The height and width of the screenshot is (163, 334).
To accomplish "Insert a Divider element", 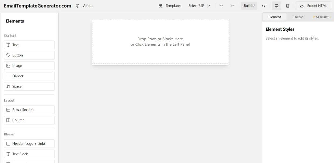I will pos(29,76).
